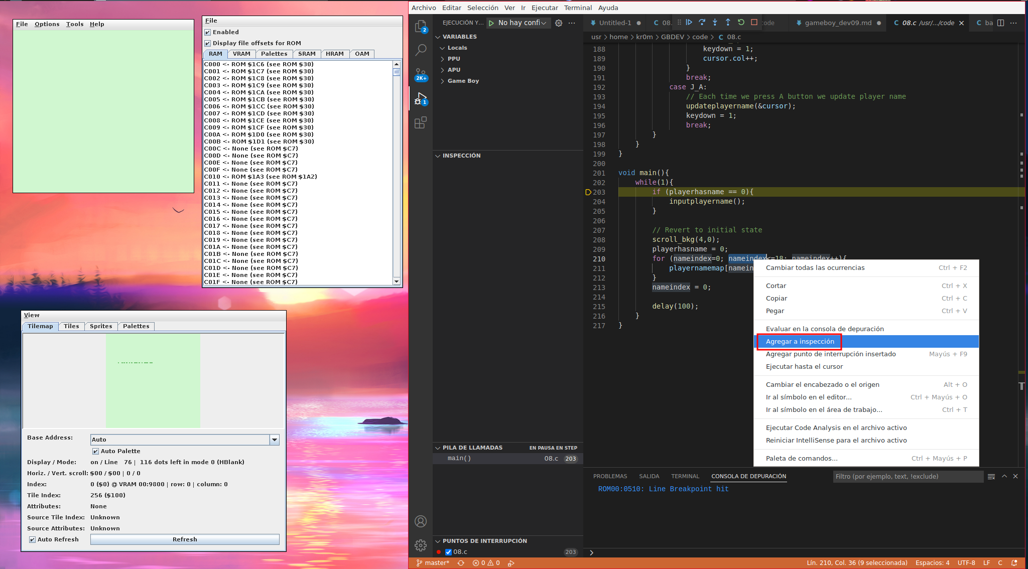Click the Refresh button
This screenshot has width=1028, height=569.
coord(185,539)
